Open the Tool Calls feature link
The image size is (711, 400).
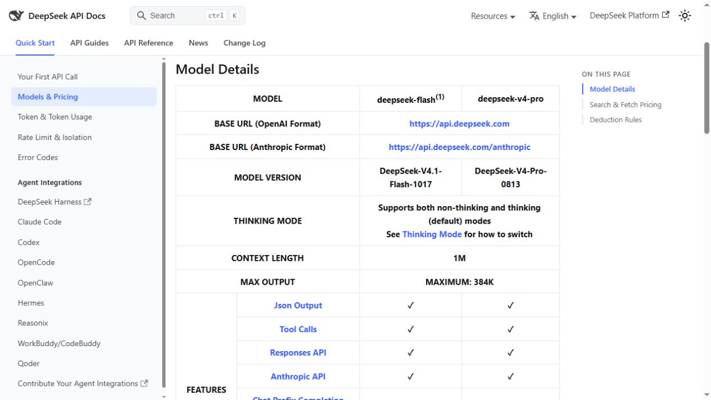[x=298, y=329]
